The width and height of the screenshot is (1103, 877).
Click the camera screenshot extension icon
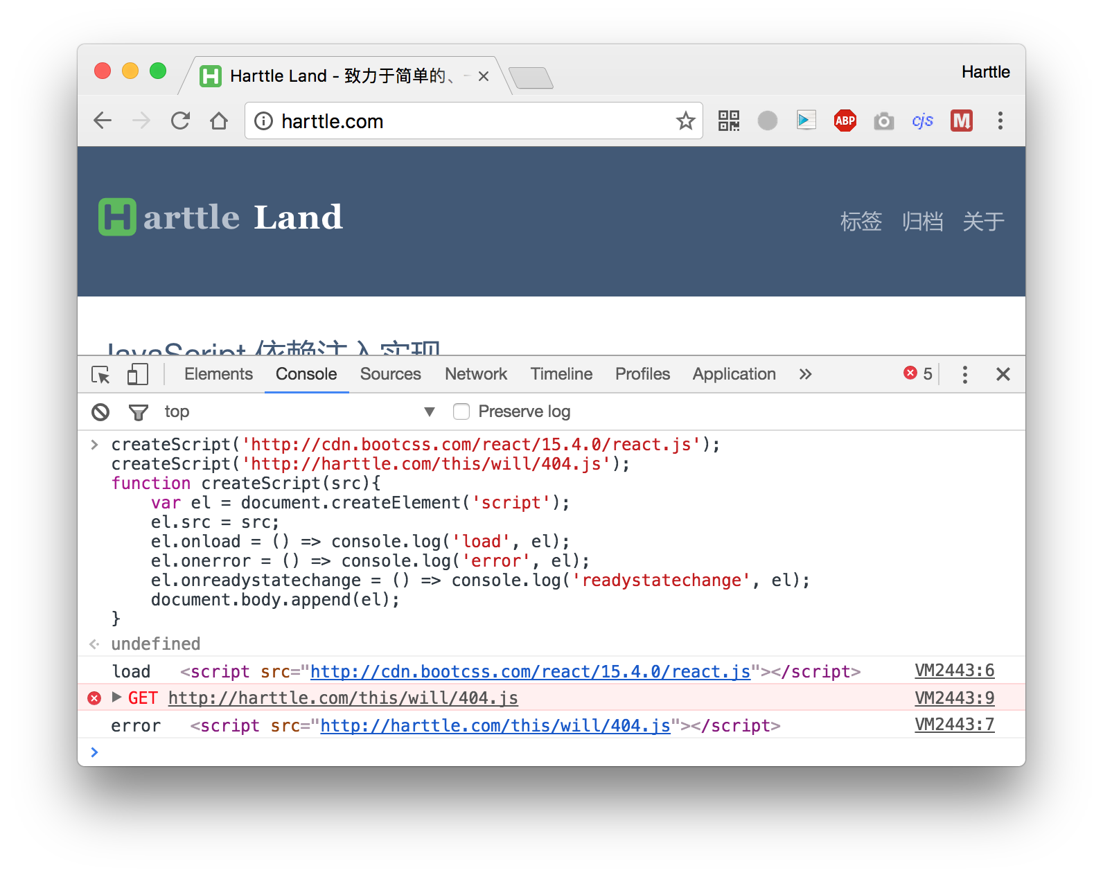[x=884, y=121]
